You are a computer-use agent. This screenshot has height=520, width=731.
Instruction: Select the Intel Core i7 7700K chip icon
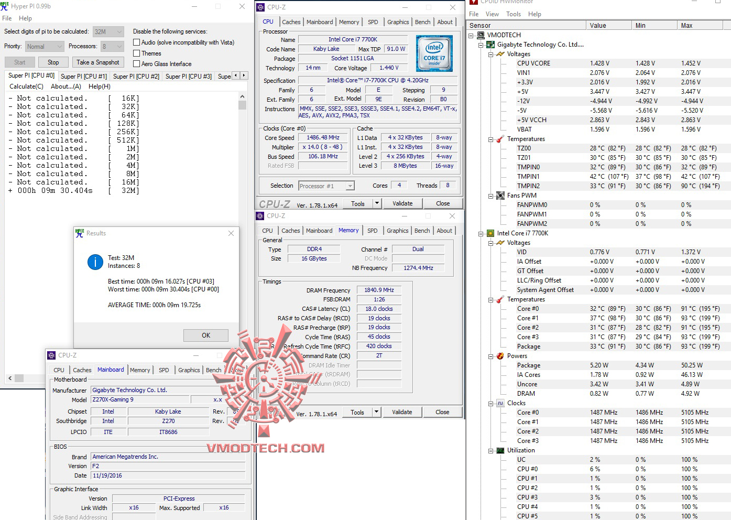pyautogui.click(x=490, y=233)
